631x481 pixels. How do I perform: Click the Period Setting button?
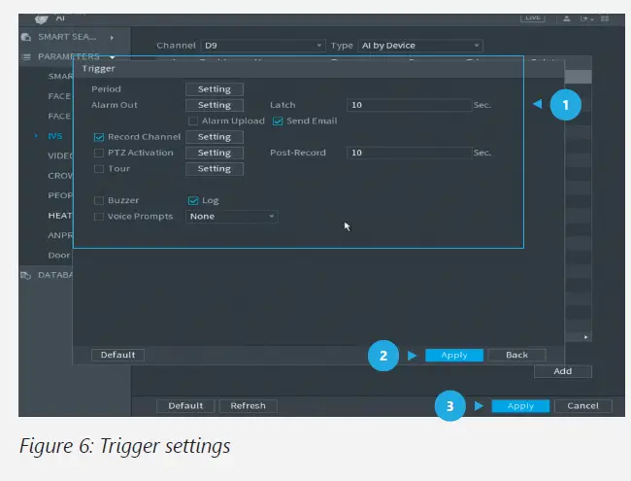(215, 89)
